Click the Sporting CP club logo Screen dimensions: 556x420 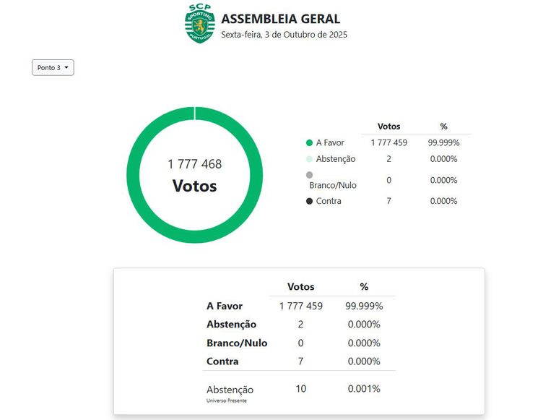[200, 23]
